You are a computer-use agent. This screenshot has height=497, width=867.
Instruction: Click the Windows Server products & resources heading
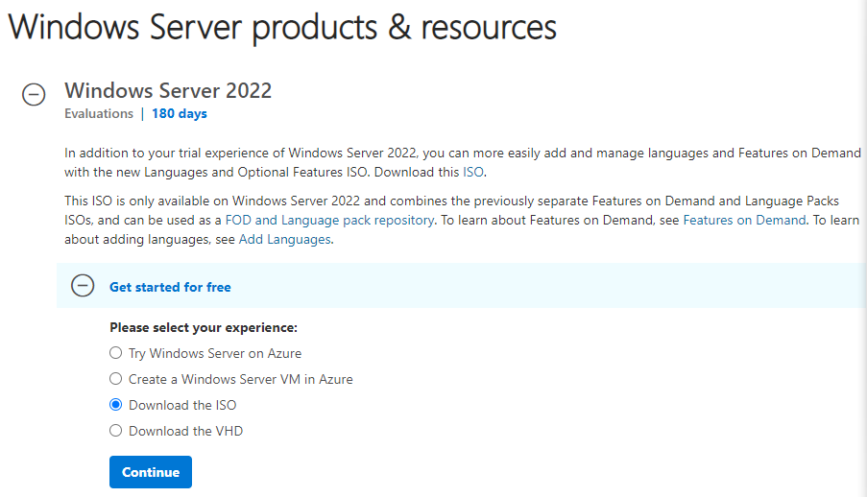[x=282, y=27]
